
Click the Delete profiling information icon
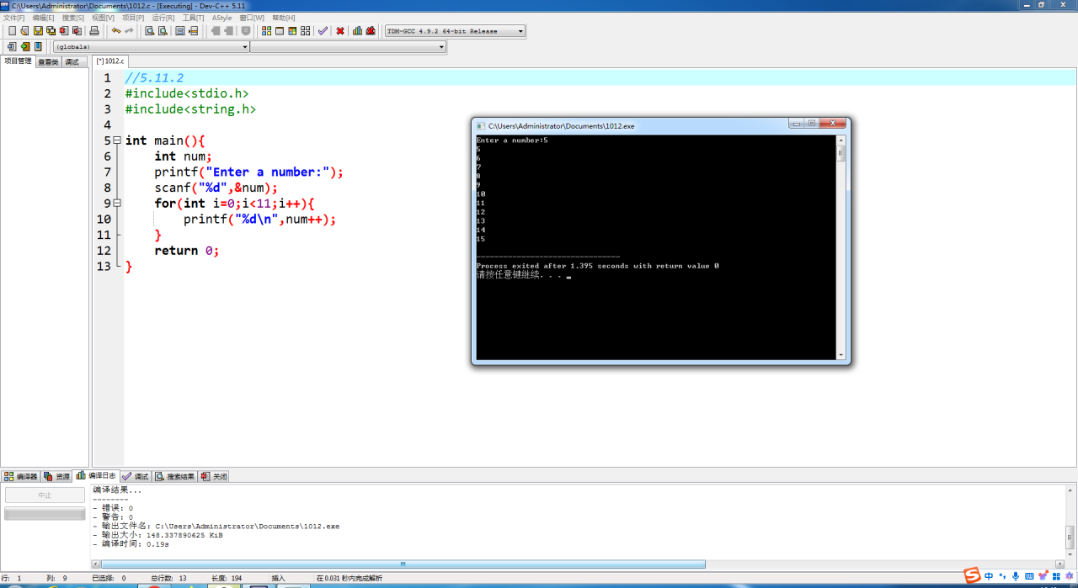coord(371,31)
